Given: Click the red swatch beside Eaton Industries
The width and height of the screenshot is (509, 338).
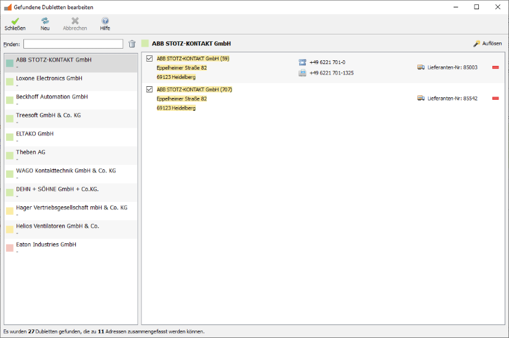Looking at the screenshot, I should click(9, 247).
